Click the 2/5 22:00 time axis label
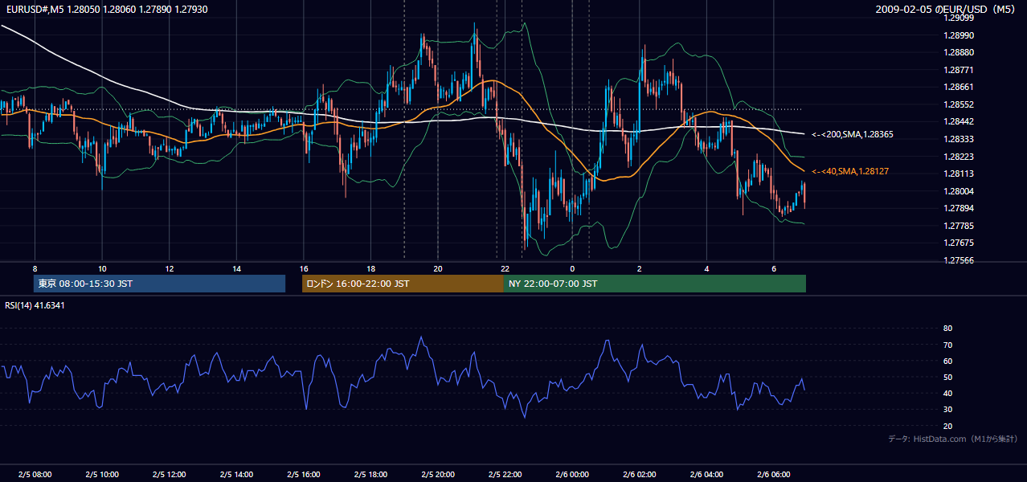 (x=505, y=475)
